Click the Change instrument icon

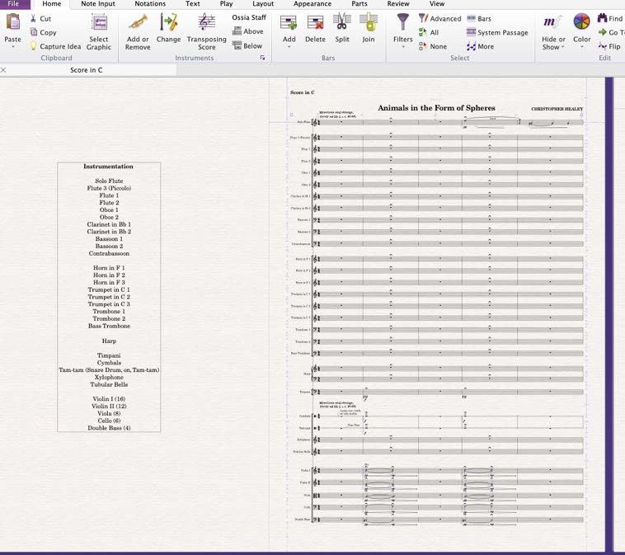(x=168, y=23)
